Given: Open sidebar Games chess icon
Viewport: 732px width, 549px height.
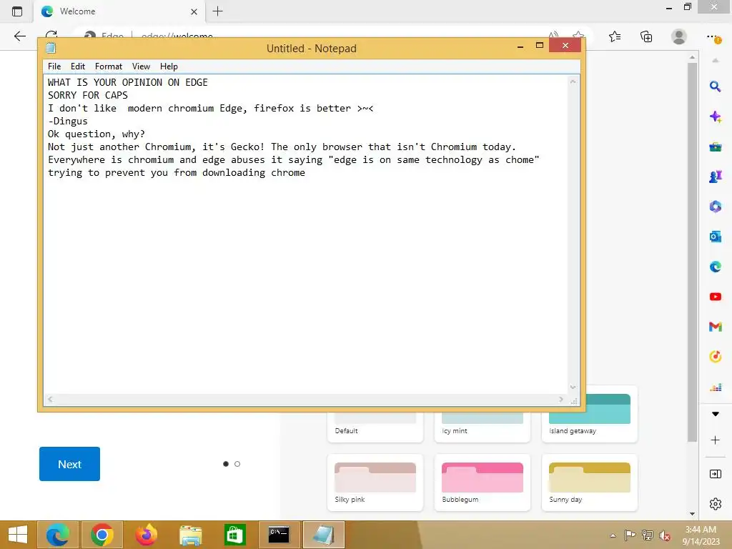Looking at the screenshot, I should pyautogui.click(x=715, y=177).
